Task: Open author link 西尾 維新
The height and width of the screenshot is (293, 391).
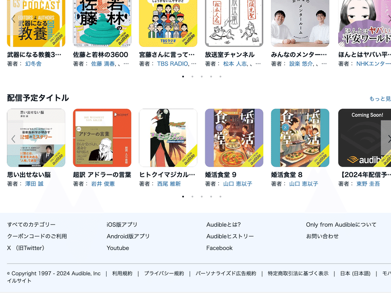Action: pyautogui.click(x=169, y=184)
